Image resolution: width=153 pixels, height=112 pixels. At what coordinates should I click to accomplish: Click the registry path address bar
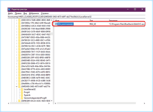point(76,17)
